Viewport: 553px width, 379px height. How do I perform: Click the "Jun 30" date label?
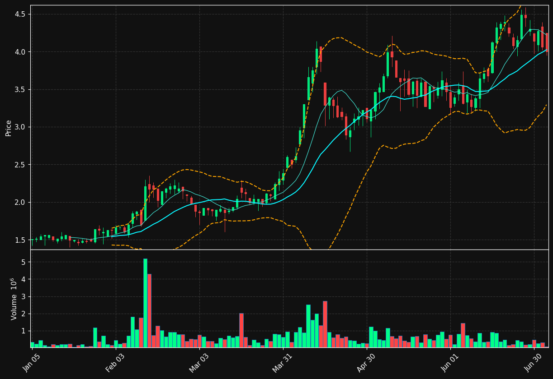(533, 362)
